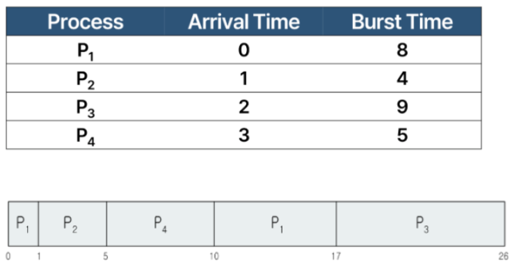The image size is (512, 265).
Task: Click the Arrival Time column header
Action: pyautogui.click(x=244, y=22)
